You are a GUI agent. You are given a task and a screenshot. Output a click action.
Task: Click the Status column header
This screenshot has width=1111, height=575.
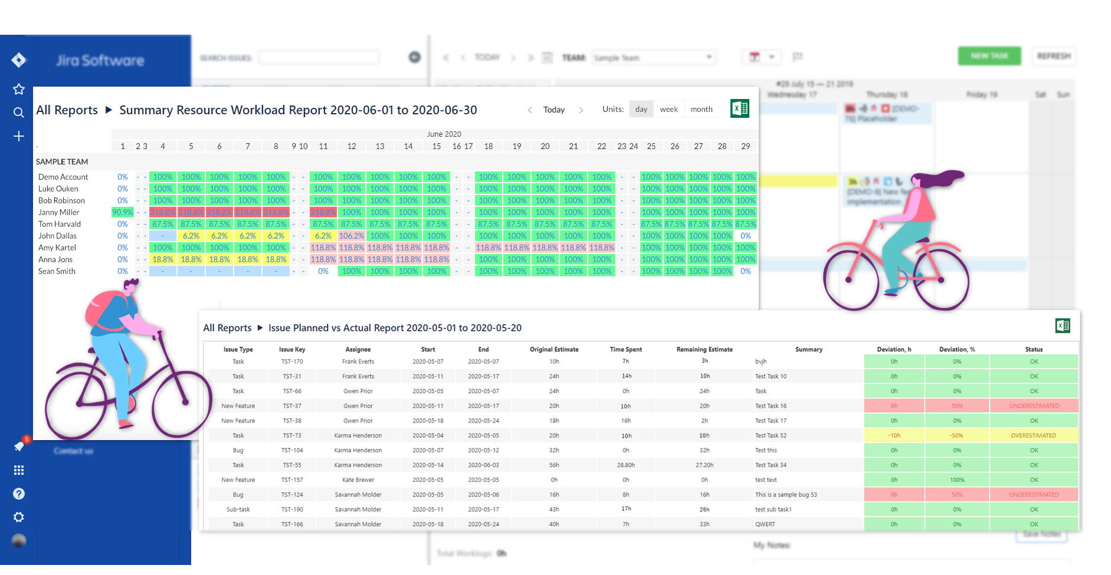click(1034, 349)
